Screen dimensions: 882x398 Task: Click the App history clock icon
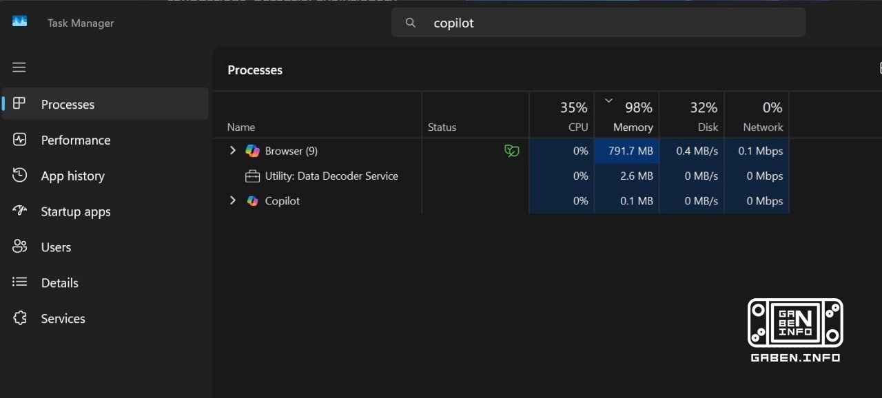[19, 176]
